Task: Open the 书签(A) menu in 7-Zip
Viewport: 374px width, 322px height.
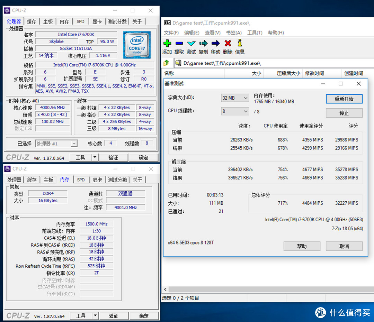Action: coord(234,33)
